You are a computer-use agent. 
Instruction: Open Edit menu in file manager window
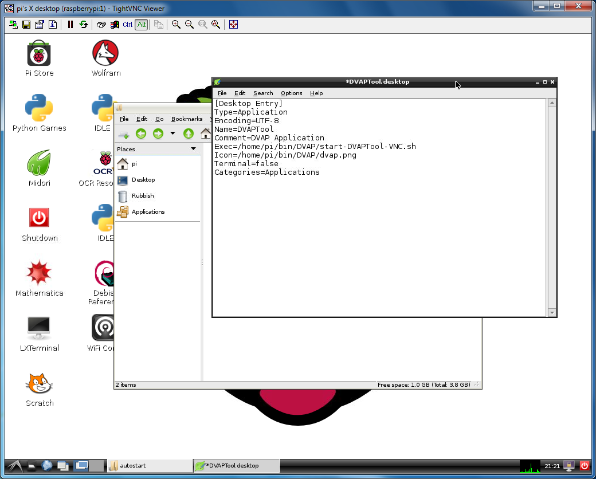tap(142, 119)
